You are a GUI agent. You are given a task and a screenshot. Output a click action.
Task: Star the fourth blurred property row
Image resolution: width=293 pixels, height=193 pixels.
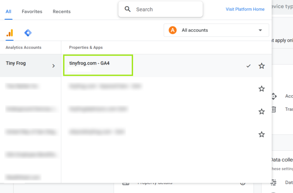261,134
